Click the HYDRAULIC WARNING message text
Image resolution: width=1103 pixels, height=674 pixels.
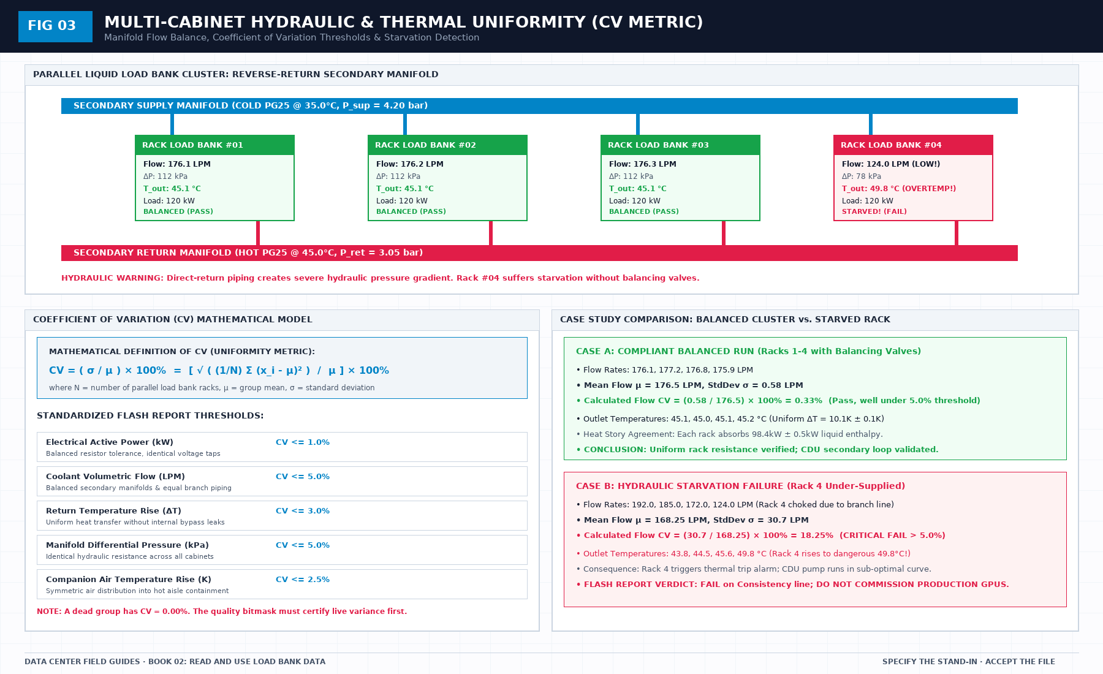click(x=381, y=278)
